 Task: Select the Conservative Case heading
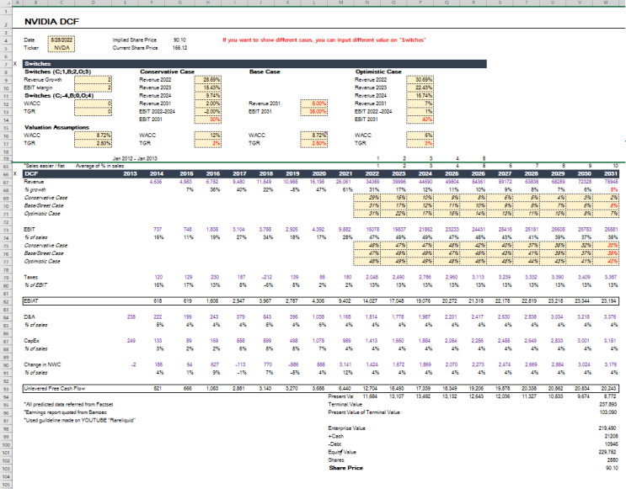tap(168, 72)
